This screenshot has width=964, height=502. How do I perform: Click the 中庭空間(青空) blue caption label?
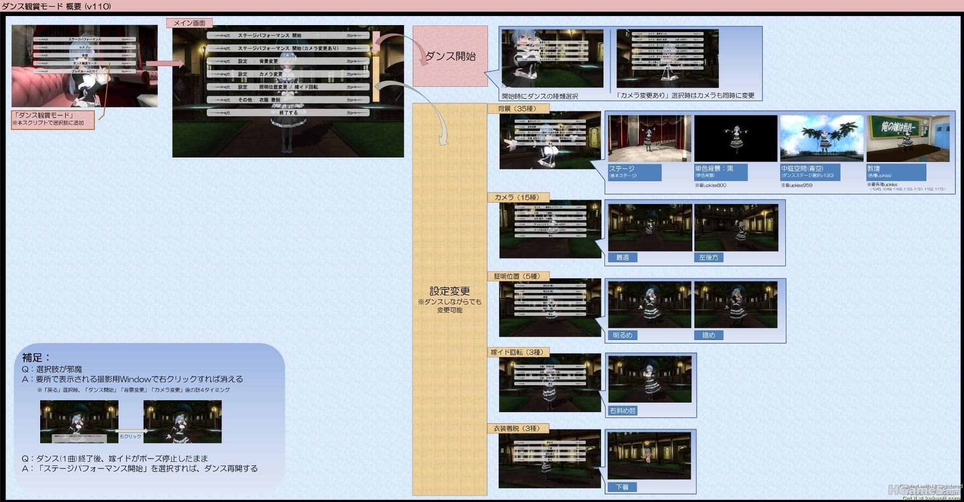click(810, 172)
